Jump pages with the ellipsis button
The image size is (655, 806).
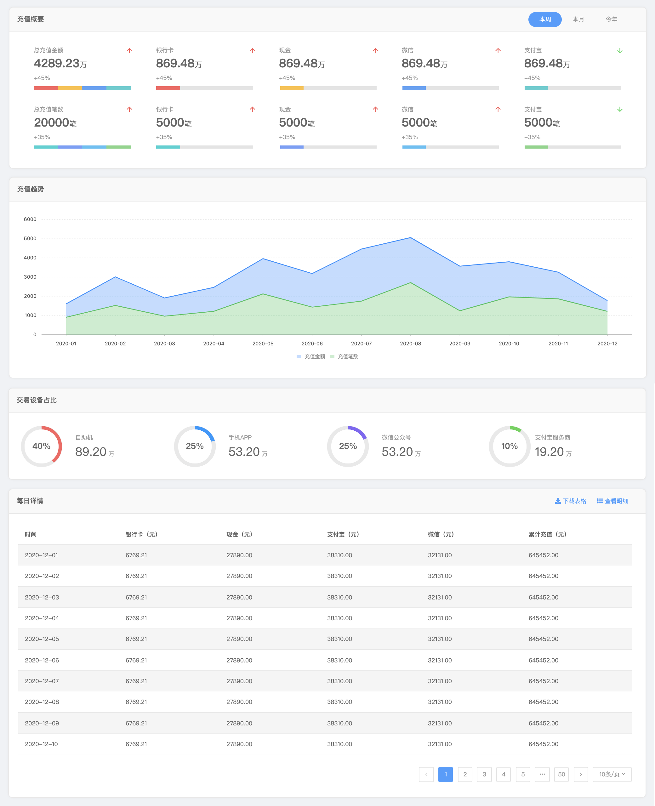click(542, 774)
